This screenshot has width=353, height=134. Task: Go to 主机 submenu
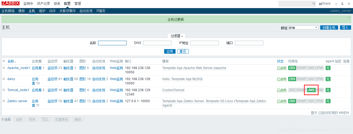click(32, 11)
